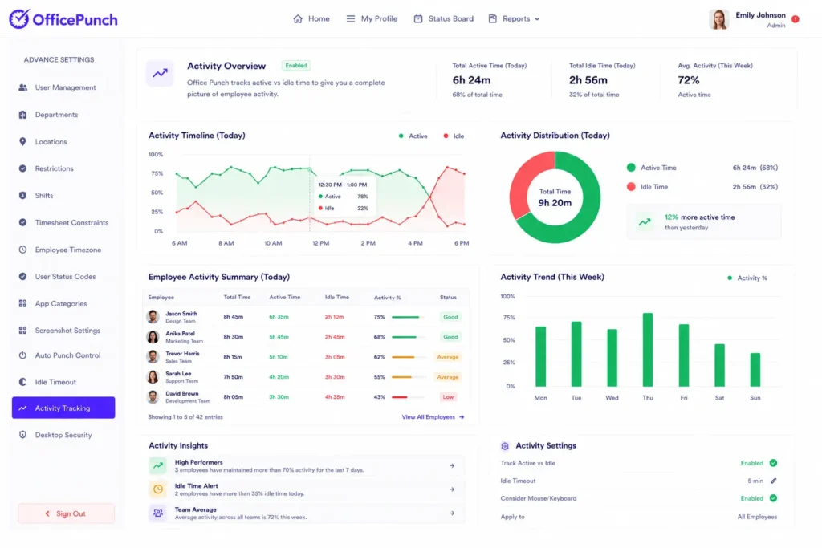Screen dimensions: 822x548
Task: Click the OfficePunch logo icon
Action: pos(19,19)
